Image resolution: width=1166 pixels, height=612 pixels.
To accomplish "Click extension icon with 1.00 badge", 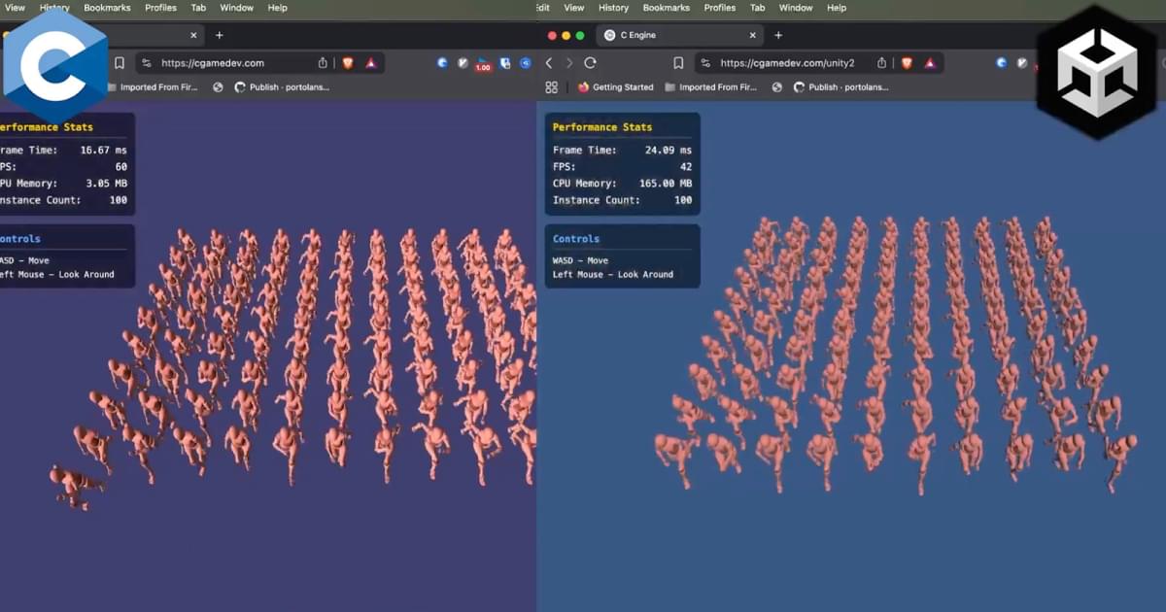I will (483, 64).
